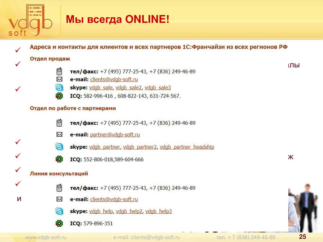Click the Skype icon beside vdgb_sale
Screen dimensions: 323x242
(x=59, y=88)
